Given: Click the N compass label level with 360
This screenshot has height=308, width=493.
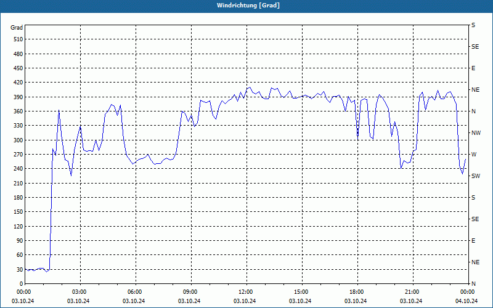Looking at the screenshot, I should tap(474, 111).
